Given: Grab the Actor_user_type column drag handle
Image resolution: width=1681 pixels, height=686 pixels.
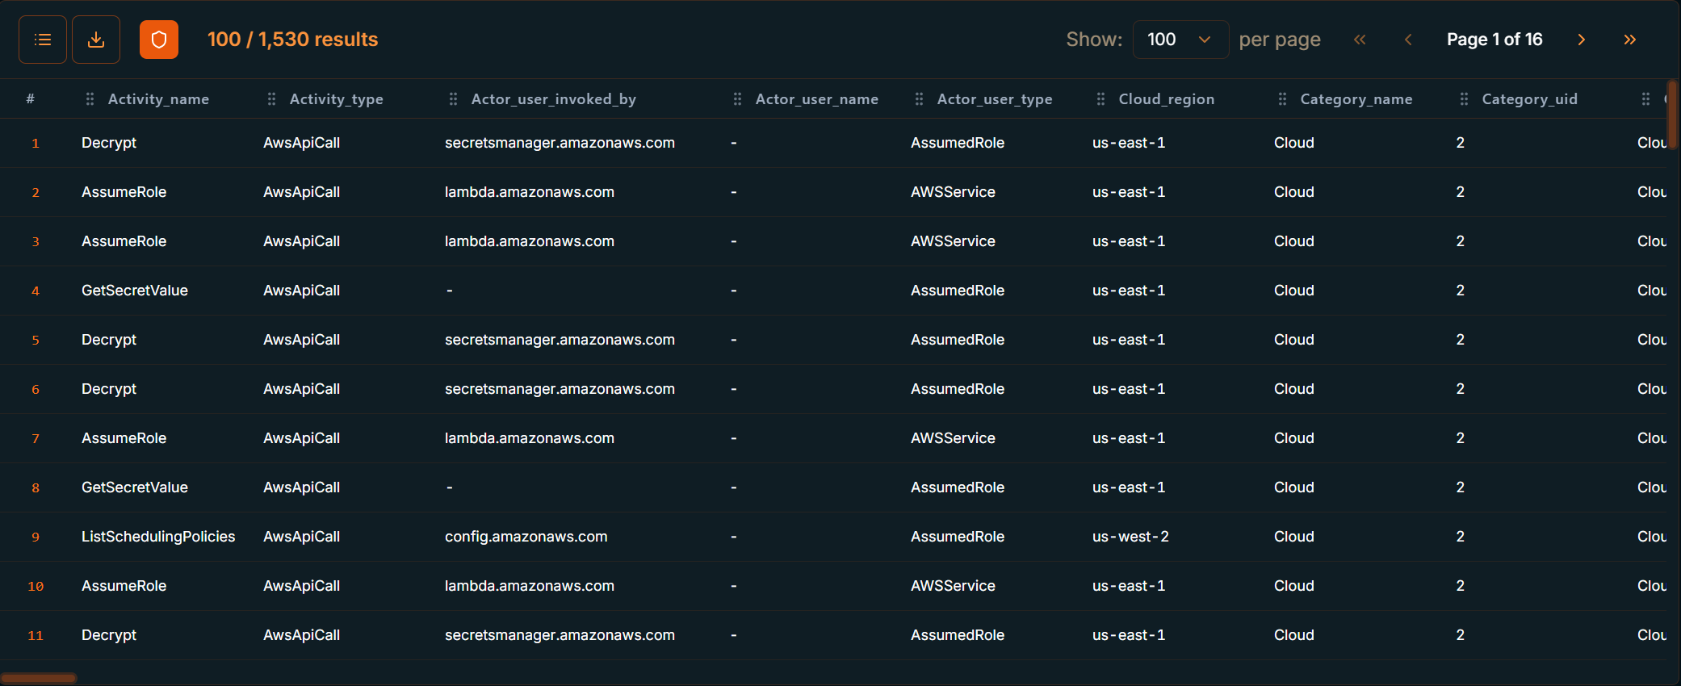Looking at the screenshot, I should point(919,98).
